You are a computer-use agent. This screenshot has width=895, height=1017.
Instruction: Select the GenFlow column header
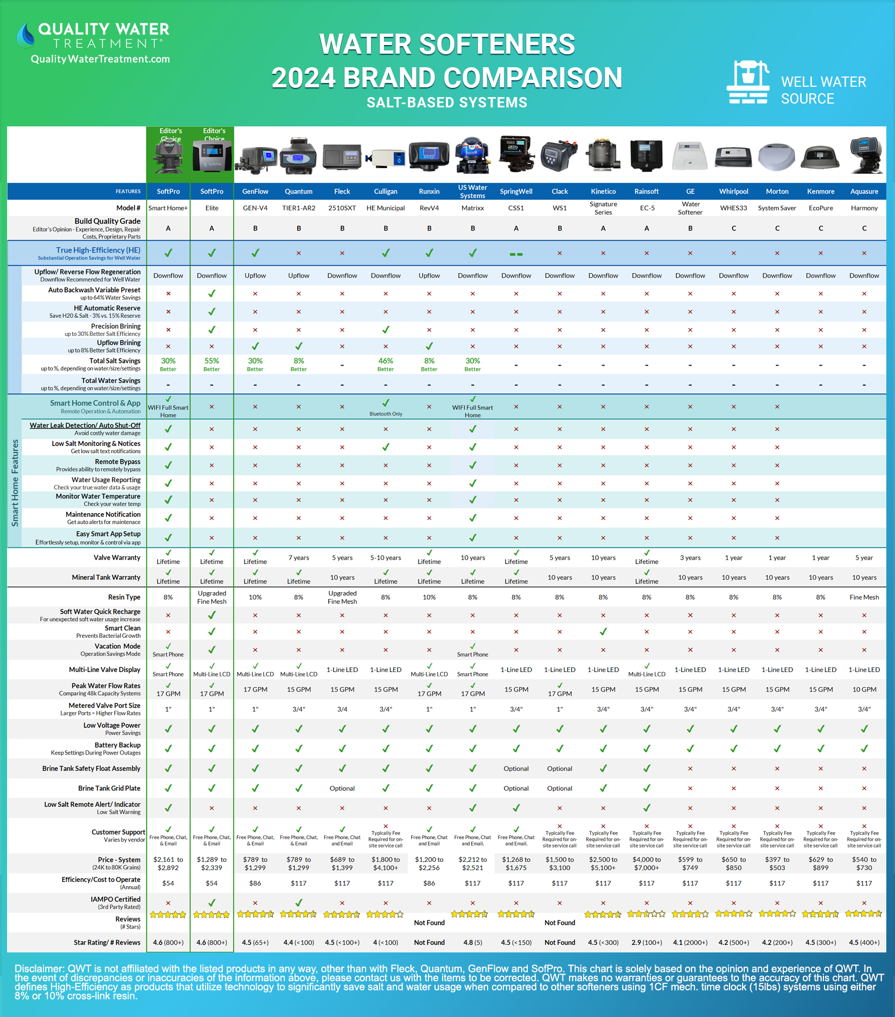pos(255,191)
